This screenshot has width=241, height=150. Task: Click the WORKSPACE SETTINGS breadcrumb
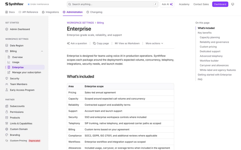point(80,23)
